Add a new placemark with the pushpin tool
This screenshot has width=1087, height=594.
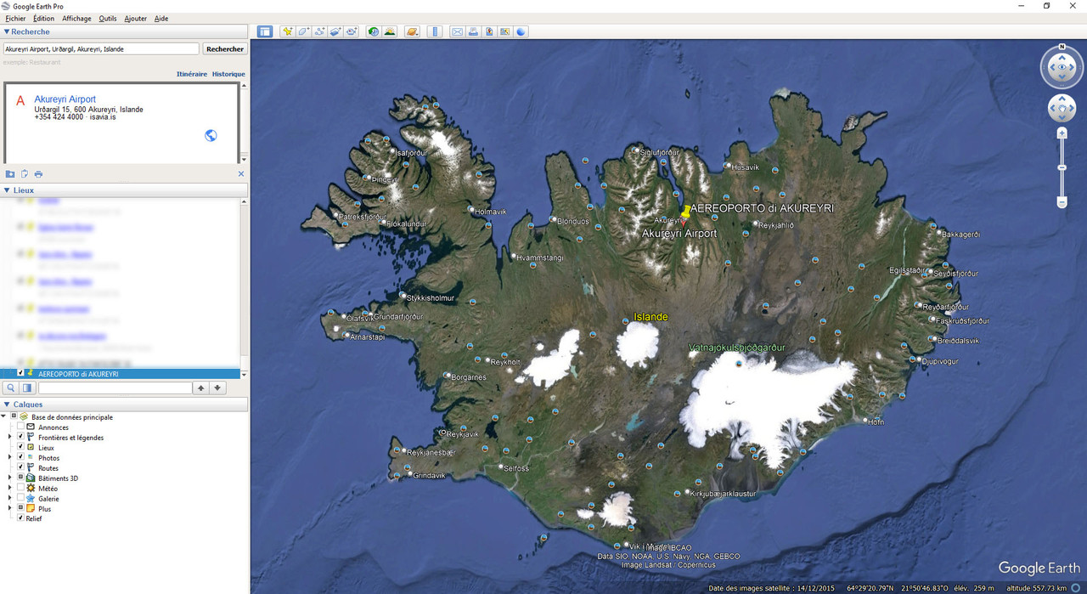(x=288, y=31)
